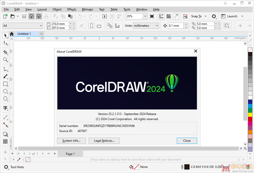The image size is (254, 173).
Task: Expand the Snap To dropdown
Action: [205, 16]
